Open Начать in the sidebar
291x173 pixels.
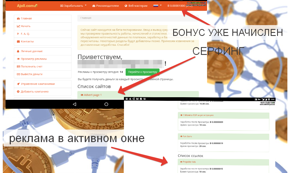pyautogui.click(x=43, y=26)
